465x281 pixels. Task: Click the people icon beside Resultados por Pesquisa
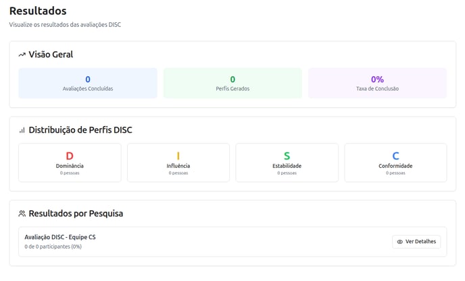pos(22,214)
